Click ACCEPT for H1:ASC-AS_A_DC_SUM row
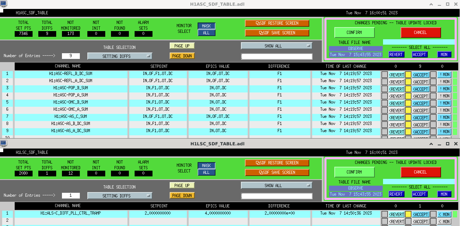 (420, 132)
